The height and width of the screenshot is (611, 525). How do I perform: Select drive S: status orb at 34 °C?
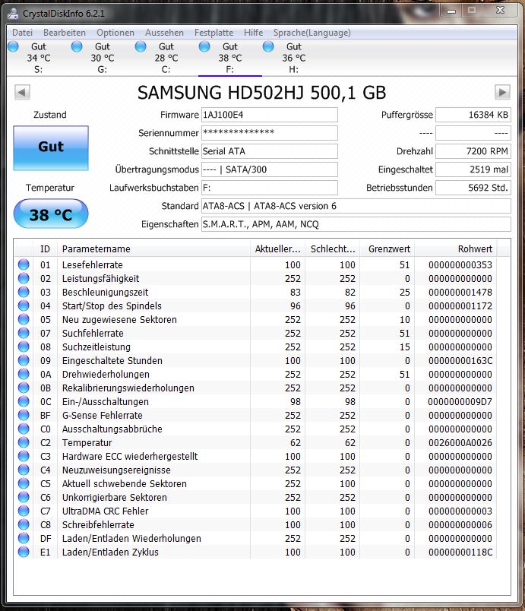pyautogui.click(x=13, y=46)
